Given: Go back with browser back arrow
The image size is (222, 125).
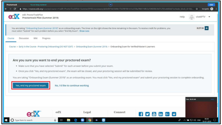Looking at the screenshot, I should tap(6, 9).
